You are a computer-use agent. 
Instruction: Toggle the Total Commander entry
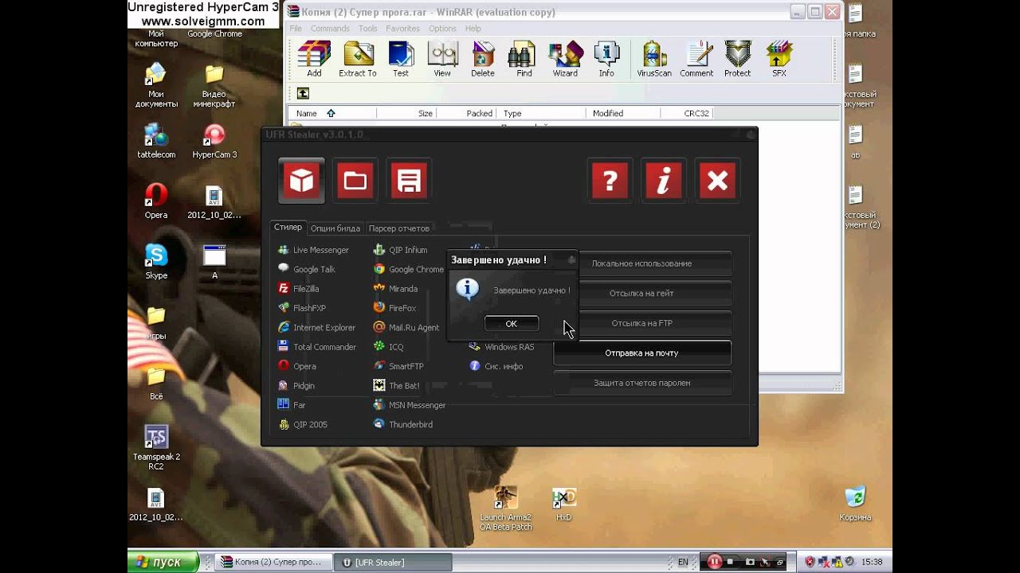(x=316, y=347)
